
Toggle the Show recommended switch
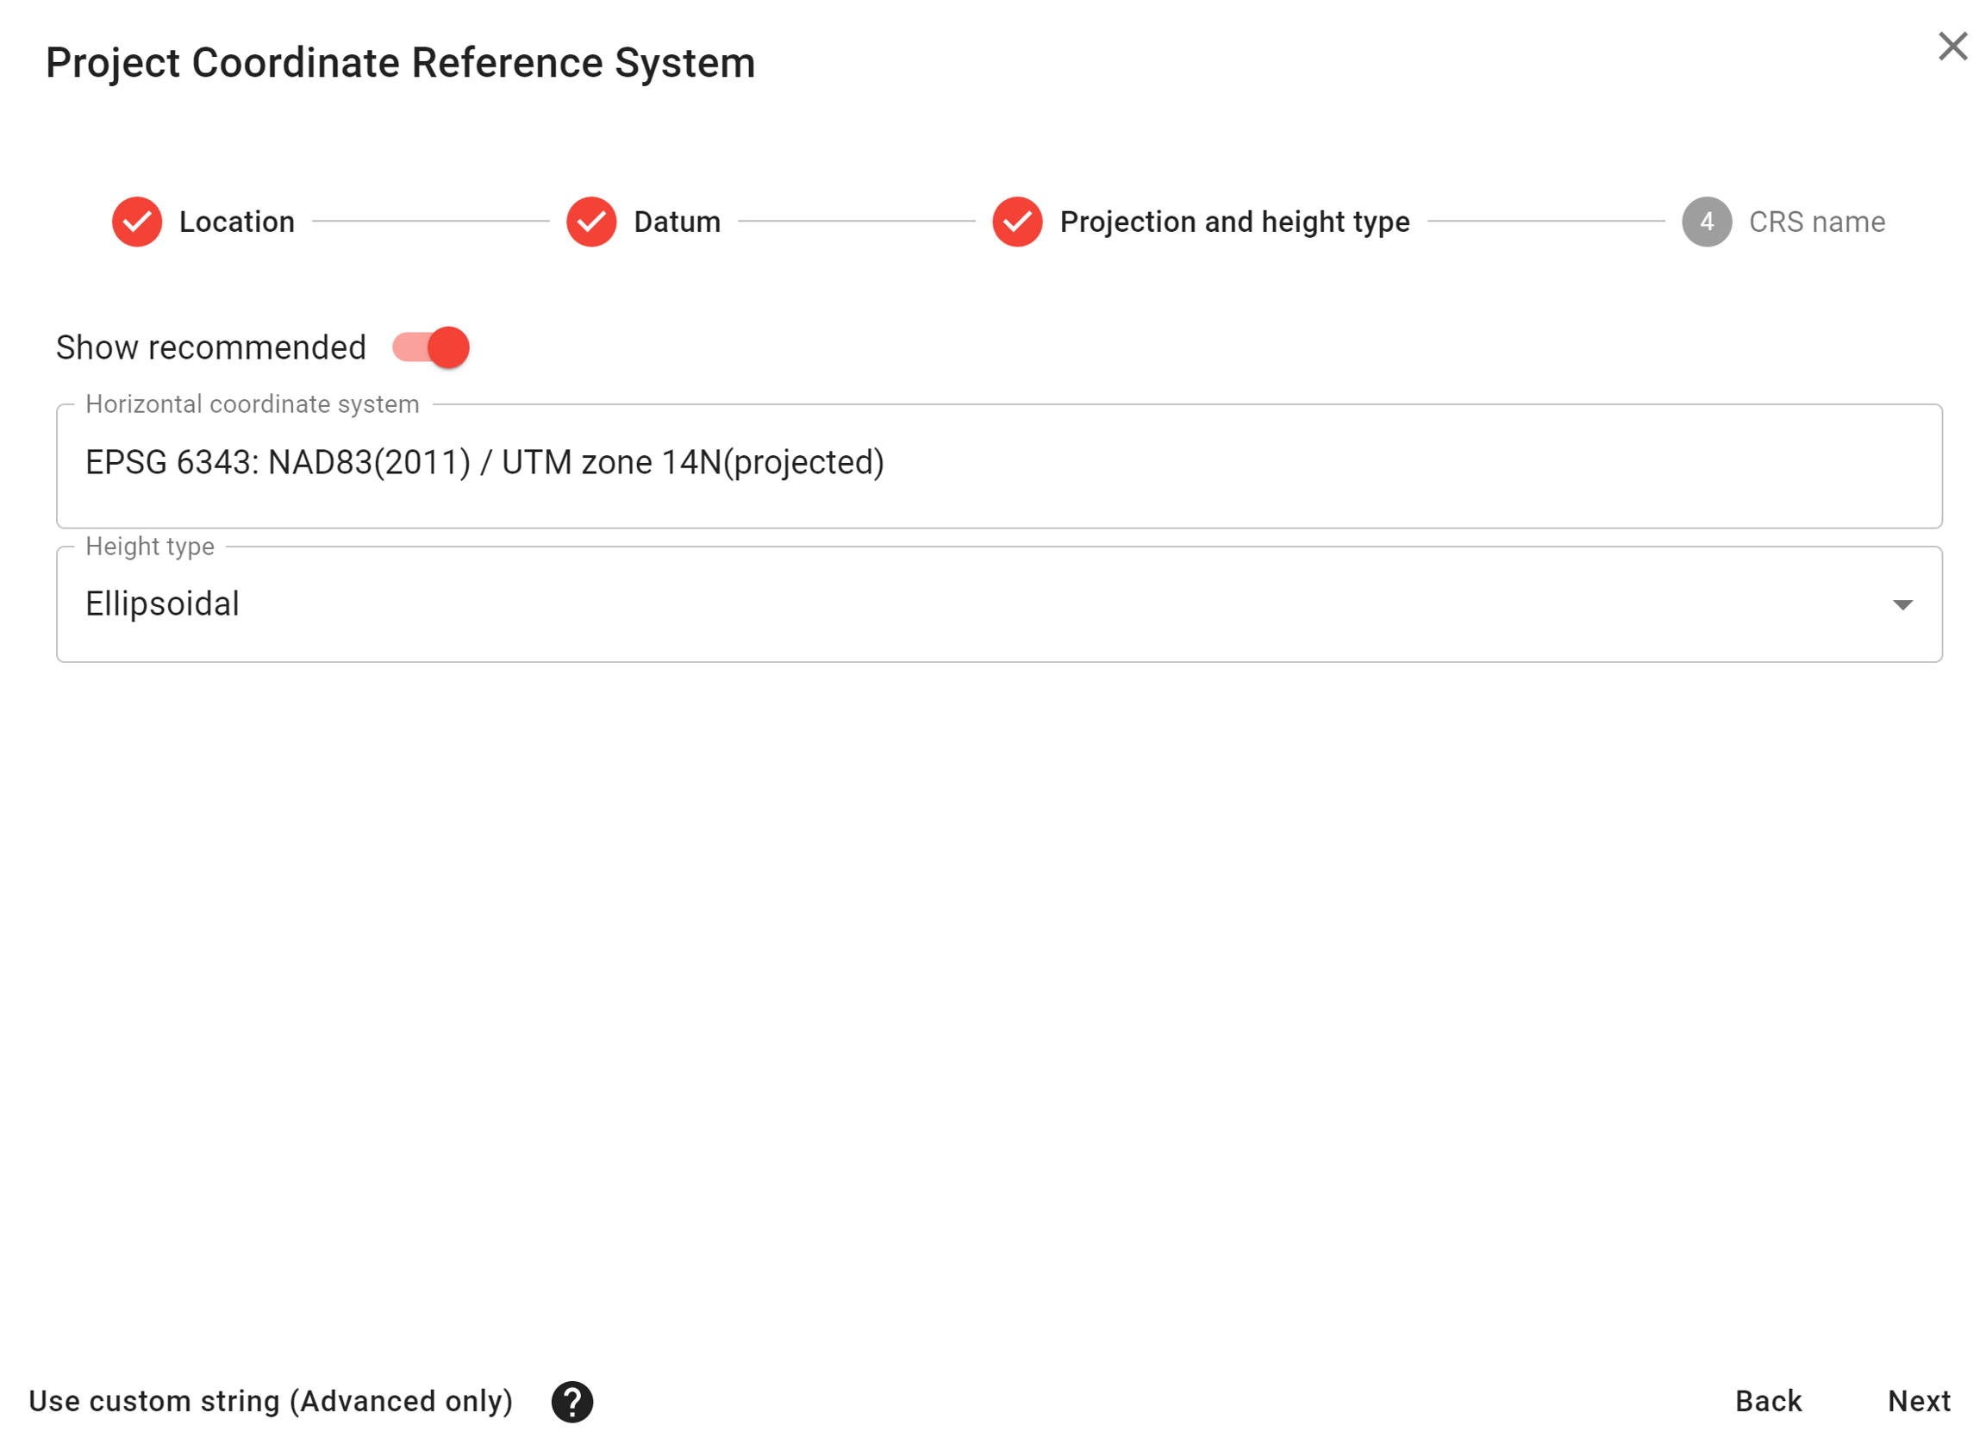point(431,347)
